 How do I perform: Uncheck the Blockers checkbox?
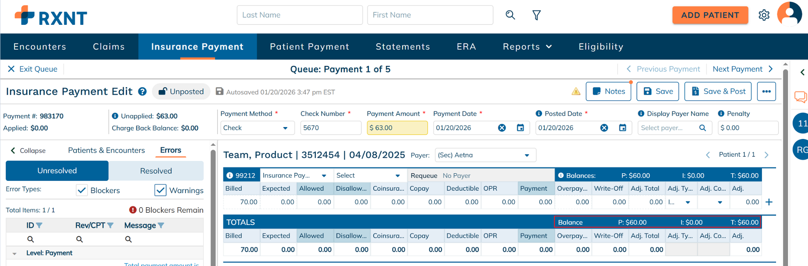[82, 190]
